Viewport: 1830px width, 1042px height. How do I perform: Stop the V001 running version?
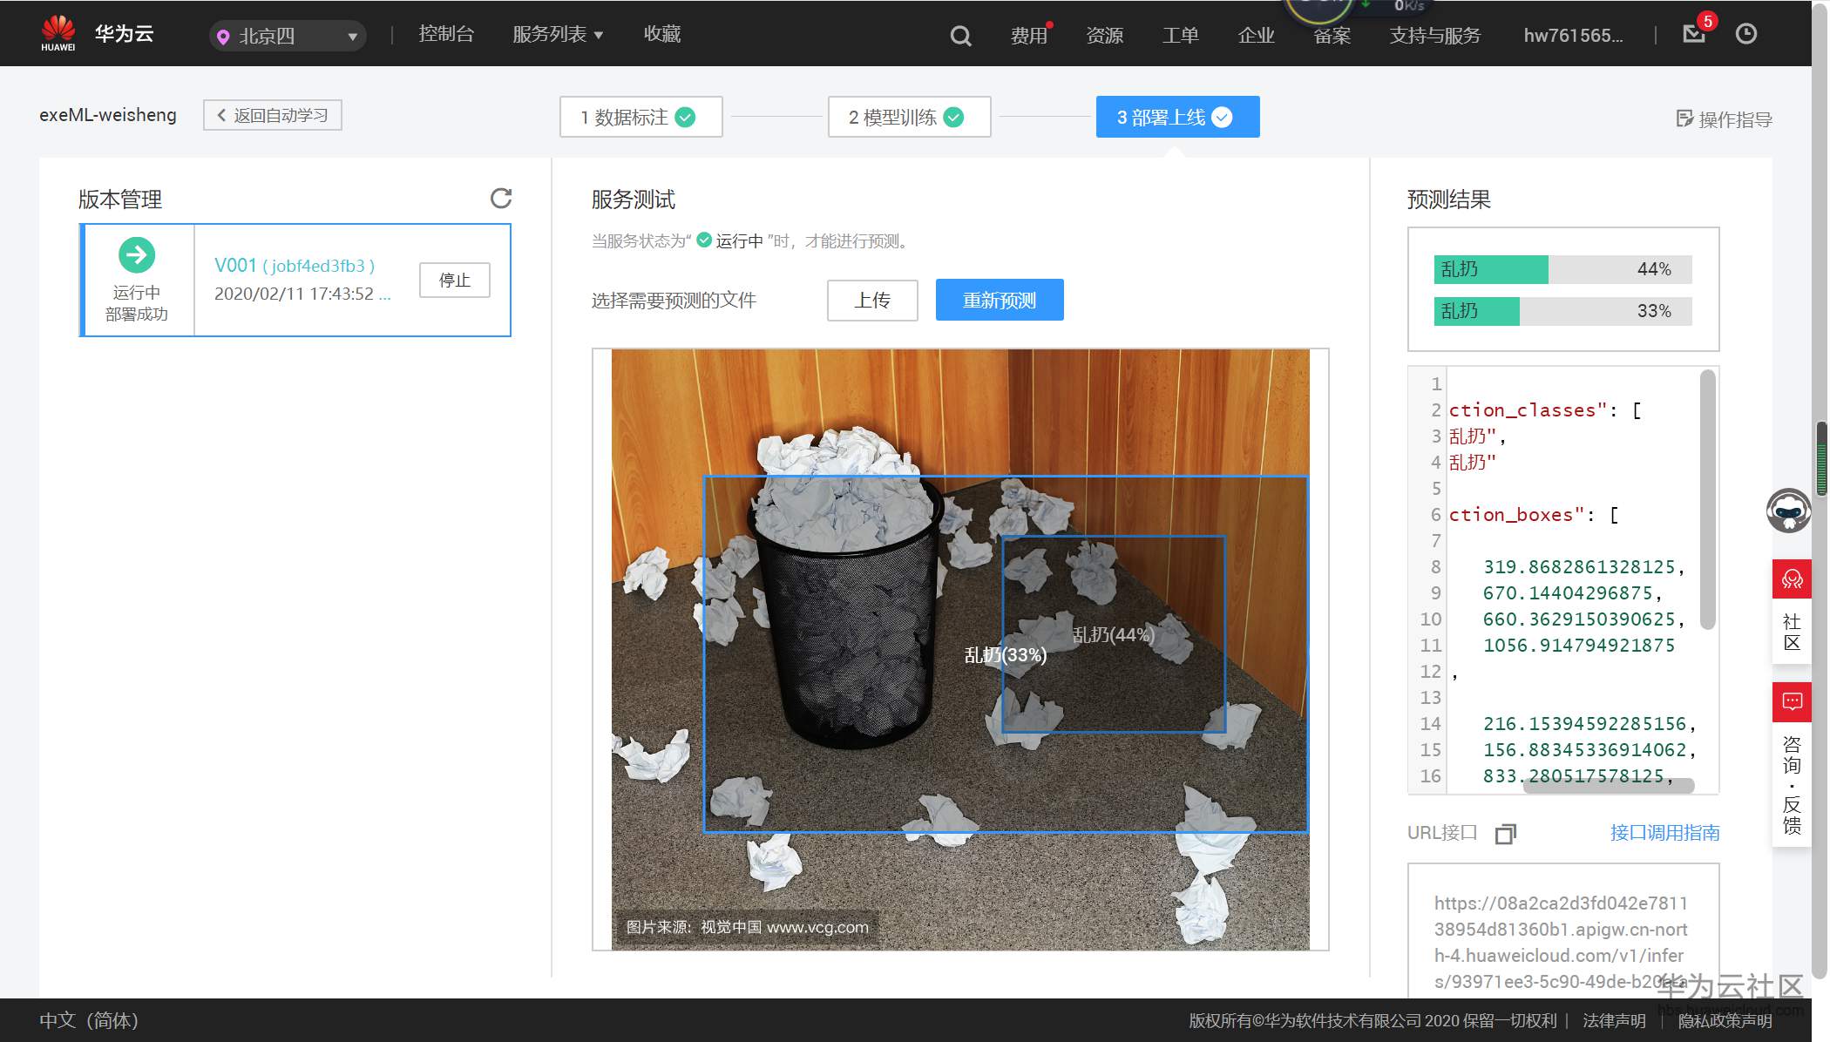click(x=454, y=281)
